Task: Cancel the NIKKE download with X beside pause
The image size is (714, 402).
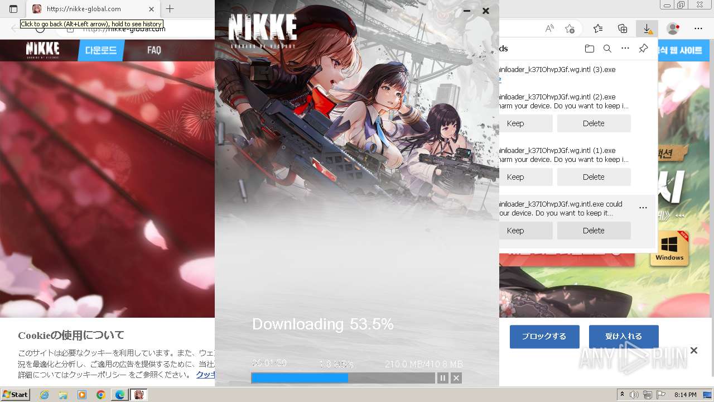Action: coord(456,378)
